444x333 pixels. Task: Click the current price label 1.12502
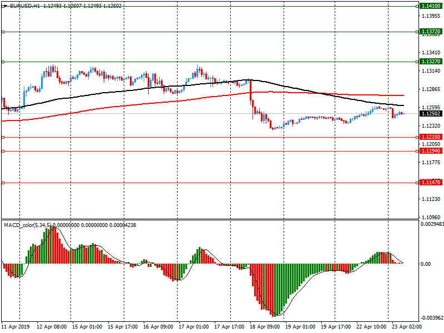(x=431, y=113)
